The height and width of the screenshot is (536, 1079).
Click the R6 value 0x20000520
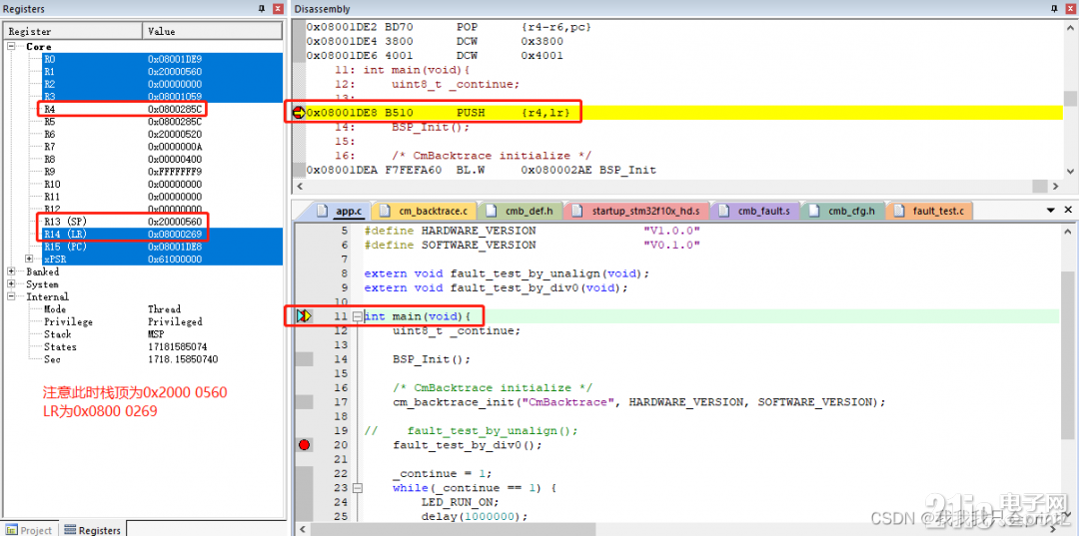coord(175,134)
